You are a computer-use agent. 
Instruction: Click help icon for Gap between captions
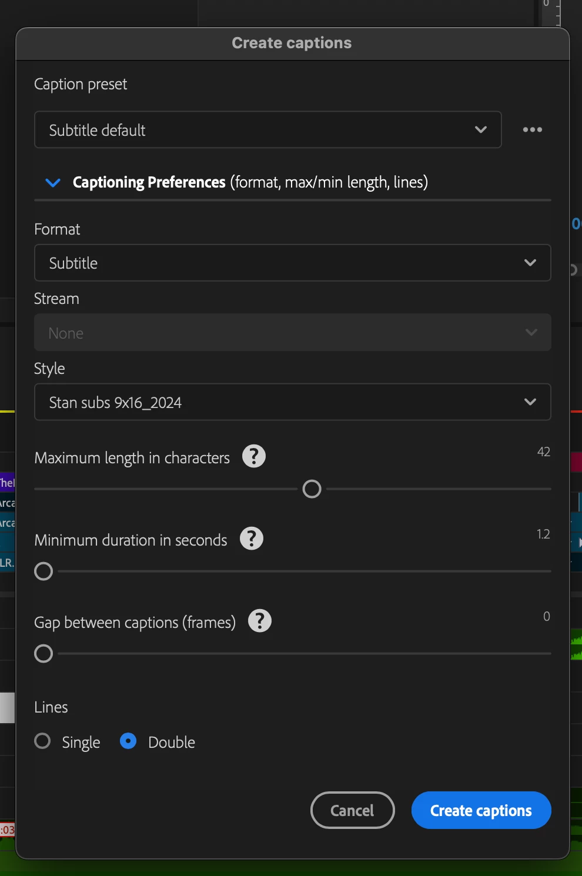click(260, 621)
